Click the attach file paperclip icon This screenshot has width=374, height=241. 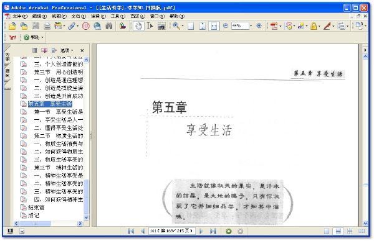[71, 26]
